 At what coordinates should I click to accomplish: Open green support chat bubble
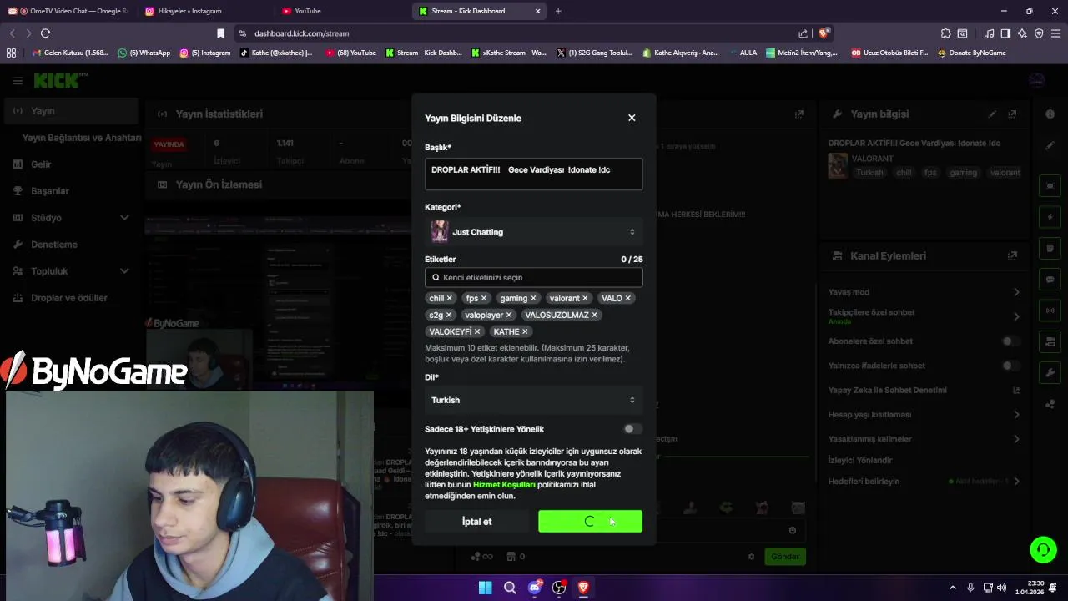pos(1043,549)
